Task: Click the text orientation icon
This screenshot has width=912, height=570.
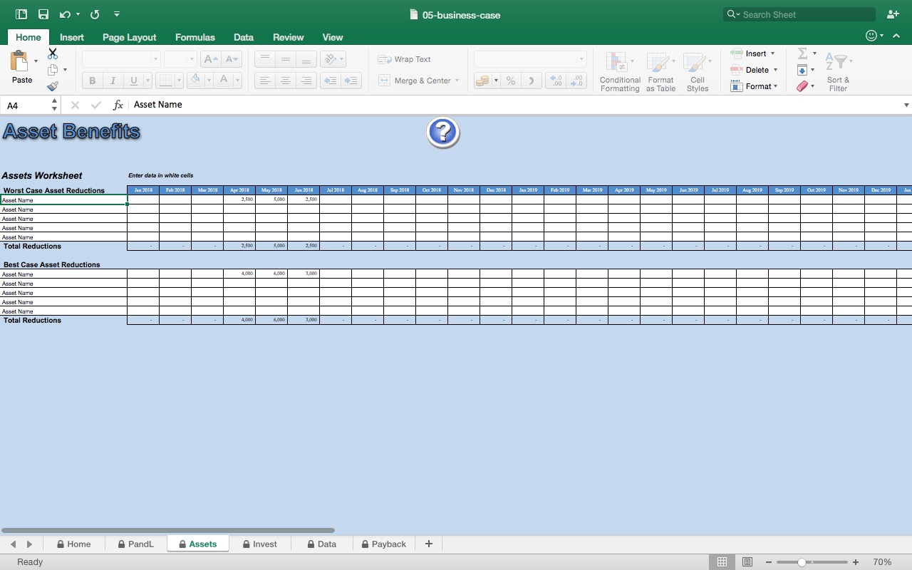Action: (x=329, y=59)
